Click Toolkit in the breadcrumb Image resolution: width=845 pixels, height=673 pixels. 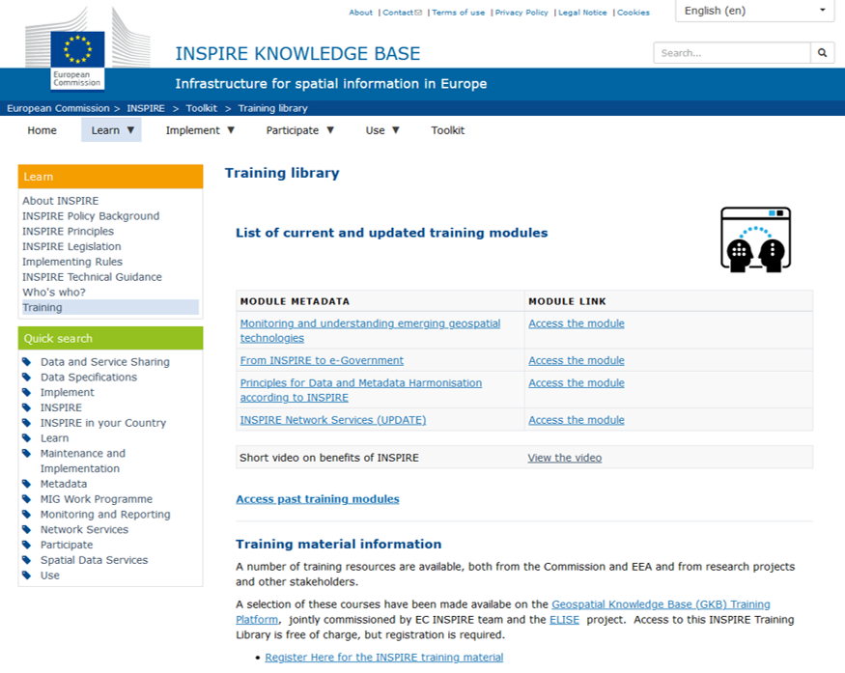pyautogui.click(x=202, y=108)
